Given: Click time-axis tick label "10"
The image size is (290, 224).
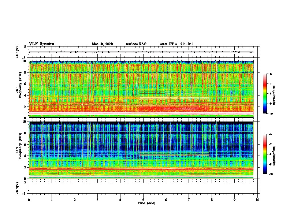Looking at the screenshot, I should pos(257,200).
